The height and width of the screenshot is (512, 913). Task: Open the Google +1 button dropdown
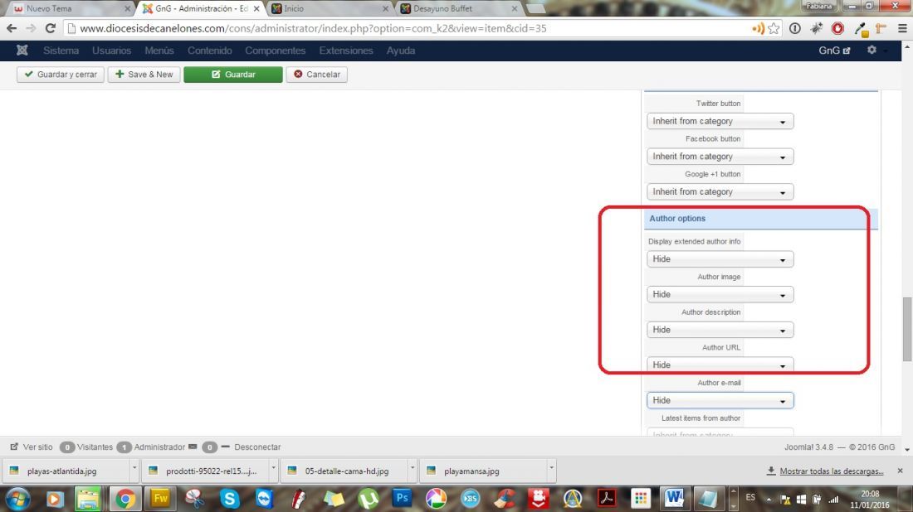(720, 192)
